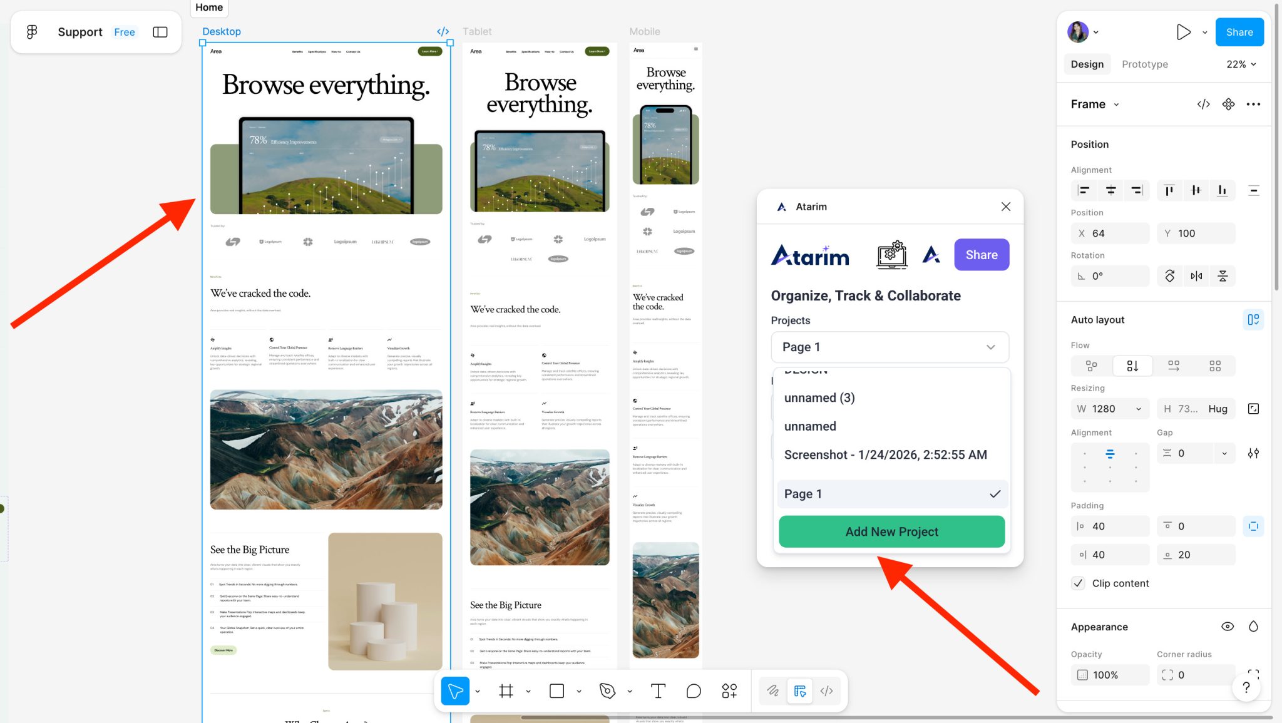
Task: Switch to the Prototype tab
Action: pyautogui.click(x=1144, y=64)
